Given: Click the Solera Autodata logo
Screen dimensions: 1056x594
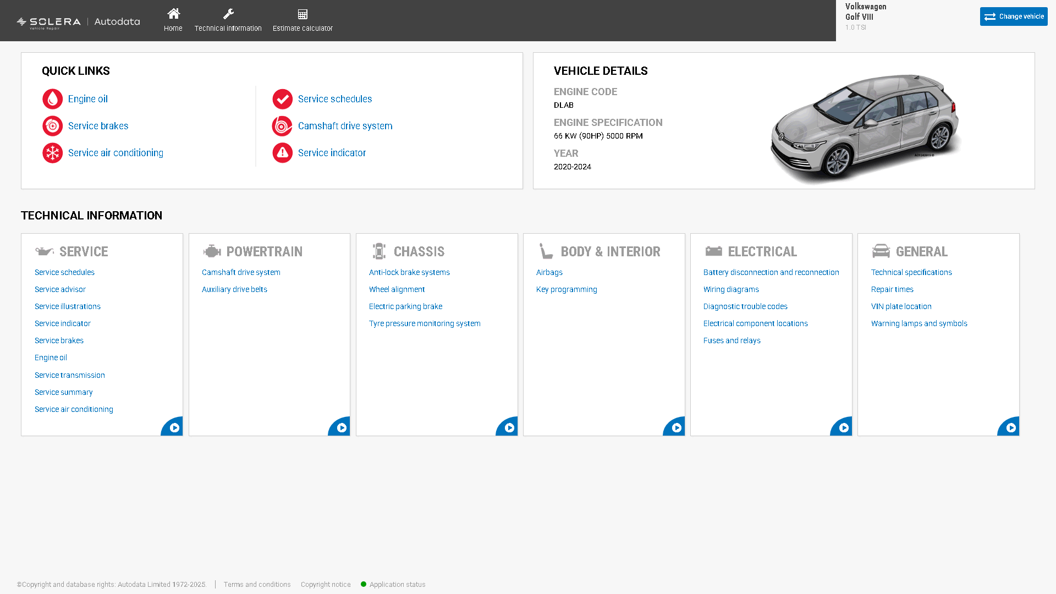Looking at the screenshot, I should coord(78,22).
